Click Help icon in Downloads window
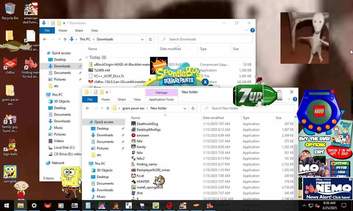This screenshot has height=211, width=353. pos(252,30)
